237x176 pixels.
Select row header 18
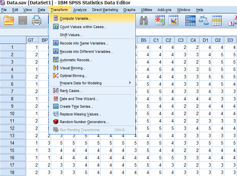[13, 172]
